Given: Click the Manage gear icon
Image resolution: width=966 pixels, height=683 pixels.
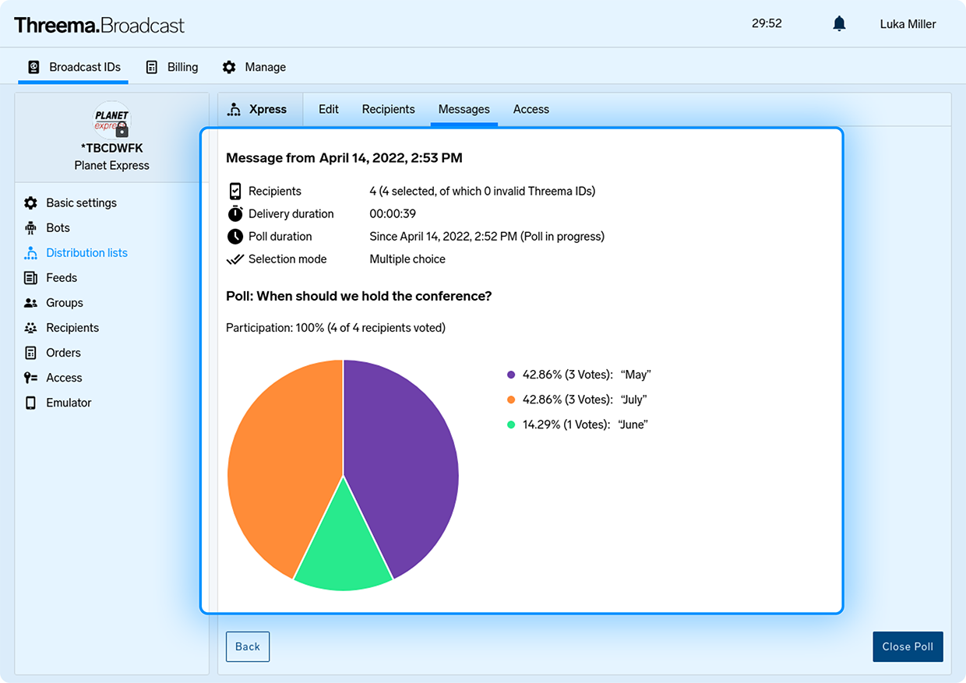Looking at the screenshot, I should 229,67.
